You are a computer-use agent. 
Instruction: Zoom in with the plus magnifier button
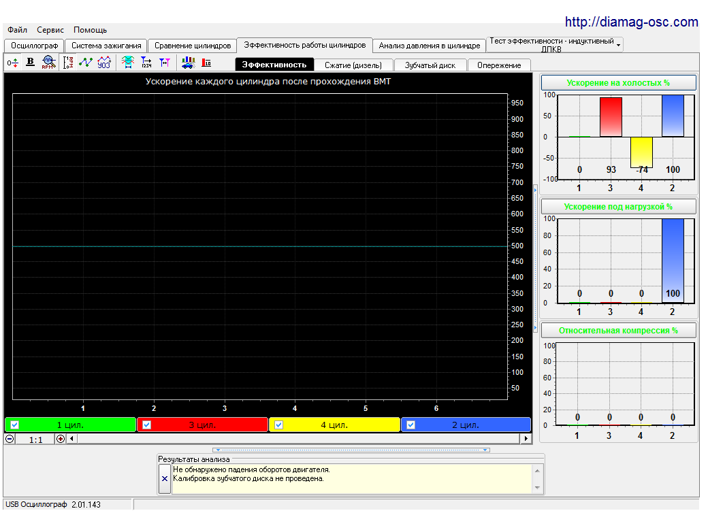coord(61,439)
